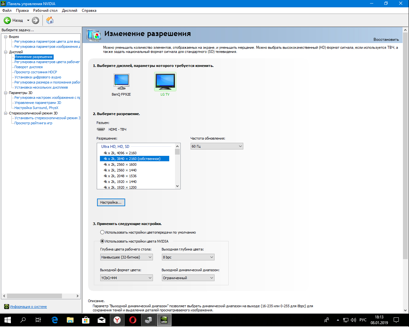Click the NVIDIA icon in the taskbar
The image size is (409, 327).
pos(164,320)
